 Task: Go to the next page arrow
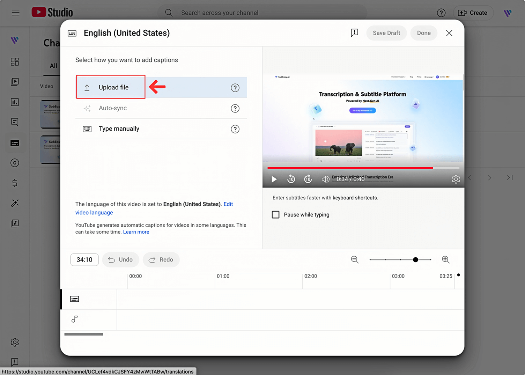[x=490, y=178]
